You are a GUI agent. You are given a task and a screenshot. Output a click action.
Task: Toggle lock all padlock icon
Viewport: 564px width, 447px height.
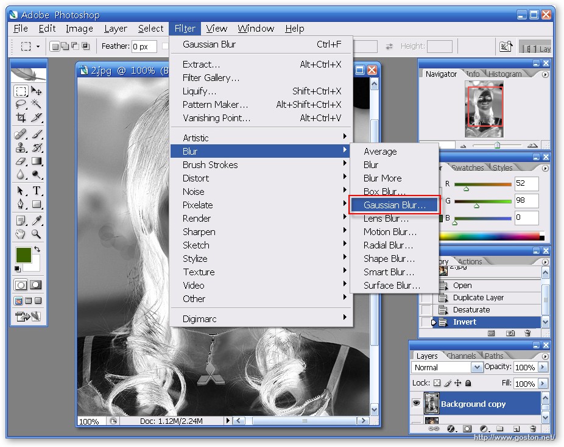coord(468,383)
